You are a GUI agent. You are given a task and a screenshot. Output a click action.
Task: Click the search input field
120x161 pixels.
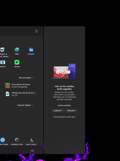coord(16,31)
